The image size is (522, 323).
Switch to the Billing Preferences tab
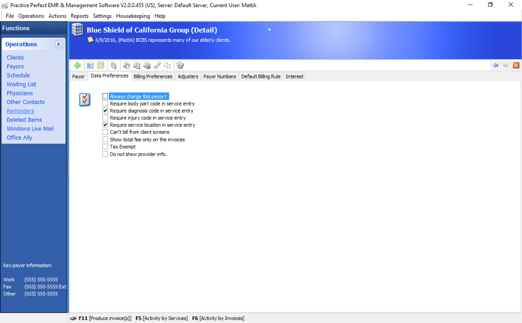pos(153,76)
